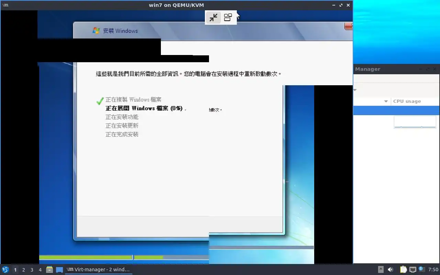Image resolution: width=440 pixels, height=275 pixels.
Task: Switch to workspace 1
Action: point(15,270)
